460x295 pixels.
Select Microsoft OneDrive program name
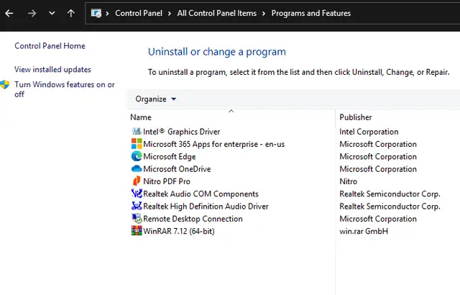[x=177, y=169]
